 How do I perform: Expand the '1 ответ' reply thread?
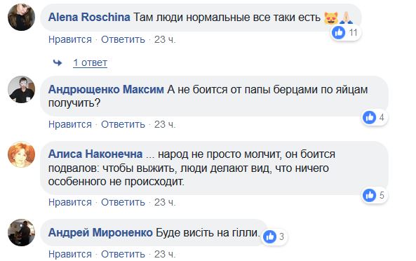tap(90, 62)
